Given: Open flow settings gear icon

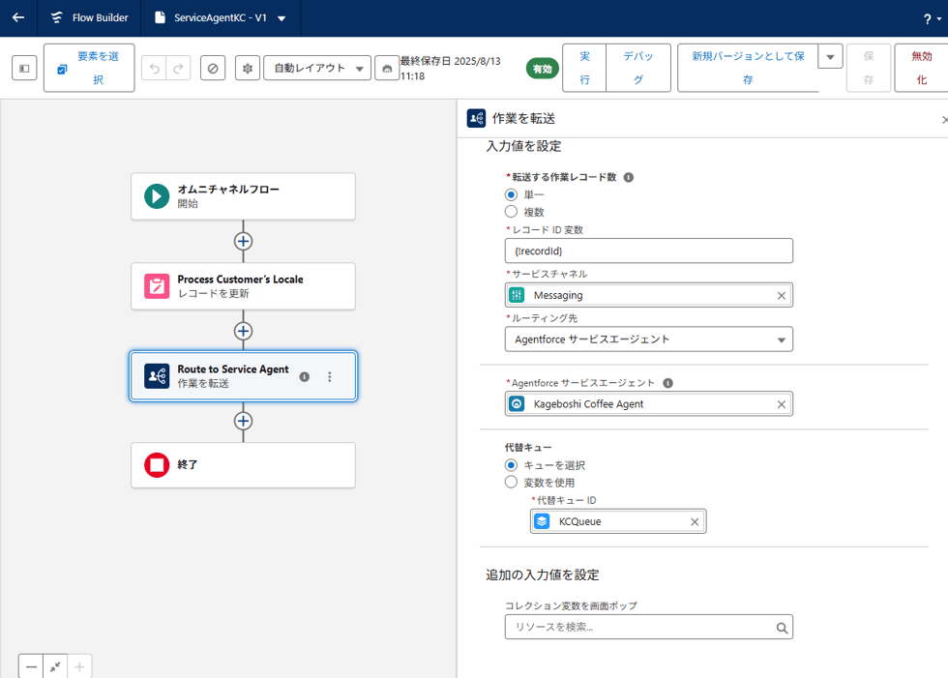Looking at the screenshot, I should tap(248, 69).
